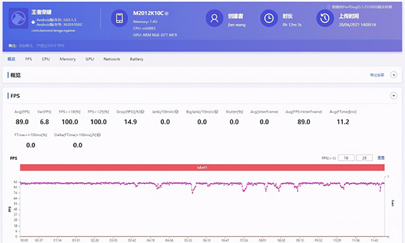
Task: Click the Var(FPS) value 6.8
Action: 45,122
